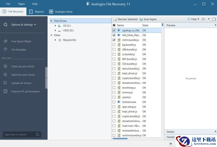Click the search magnifier icon
This screenshot has height=147, width=217.
[38, 134]
